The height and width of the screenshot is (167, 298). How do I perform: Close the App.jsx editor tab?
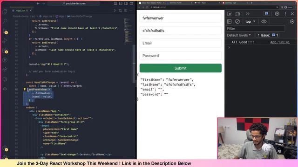[31, 11]
